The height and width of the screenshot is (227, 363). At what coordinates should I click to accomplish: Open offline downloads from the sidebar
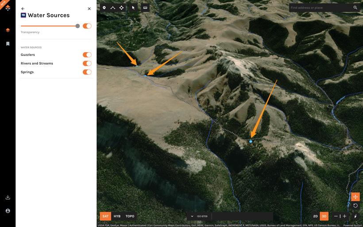8,197
